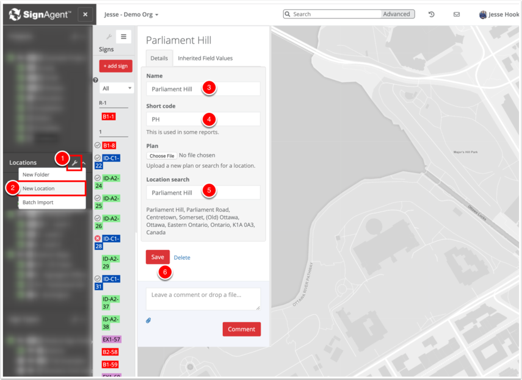Image resolution: width=522 pixels, height=380 pixels.
Task: Click the red X status beside ID-C1-28
Action: (98, 238)
